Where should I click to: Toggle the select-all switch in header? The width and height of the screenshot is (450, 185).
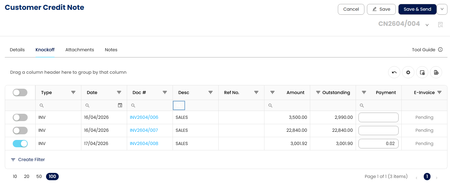20,92
